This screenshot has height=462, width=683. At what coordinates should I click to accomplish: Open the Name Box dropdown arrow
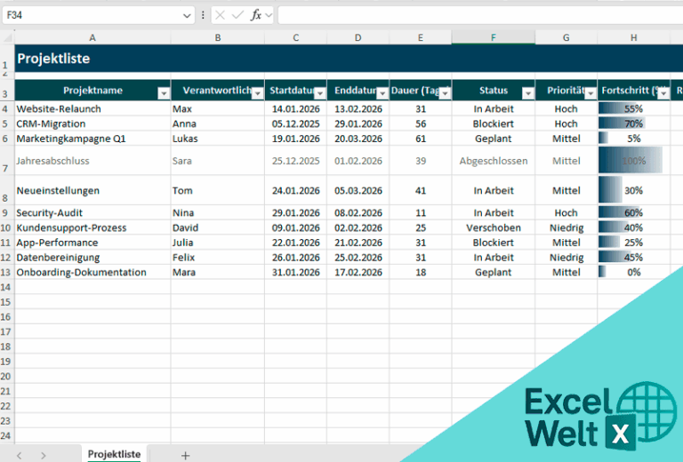pyautogui.click(x=187, y=16)
